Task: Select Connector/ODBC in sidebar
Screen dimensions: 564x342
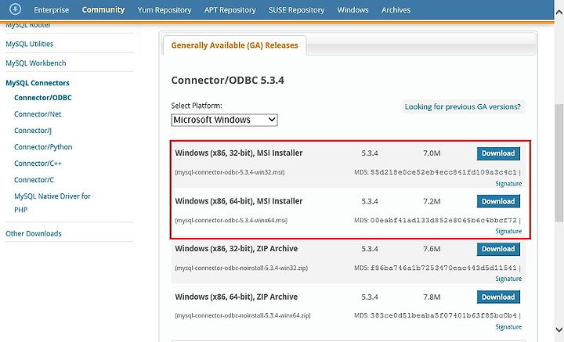Action: click(x=43, y=98)
